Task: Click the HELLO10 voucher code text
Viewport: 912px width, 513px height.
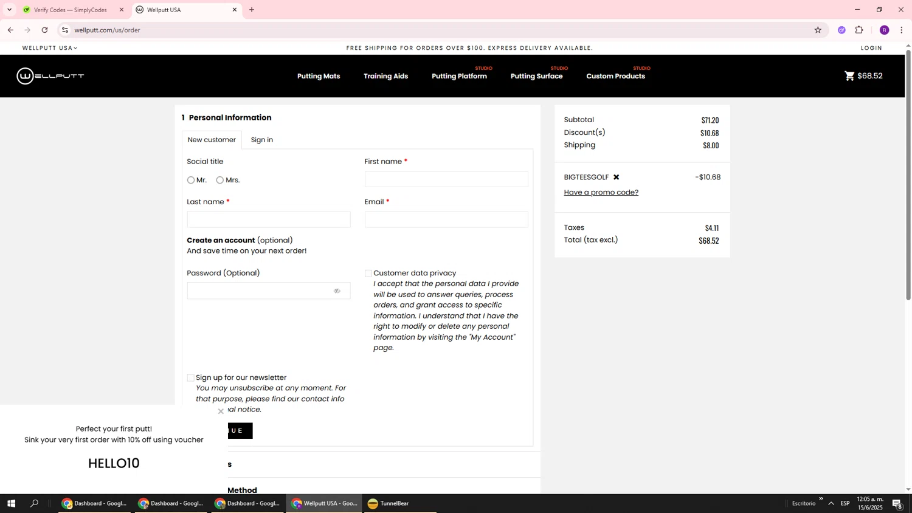Action: point(114,464)
